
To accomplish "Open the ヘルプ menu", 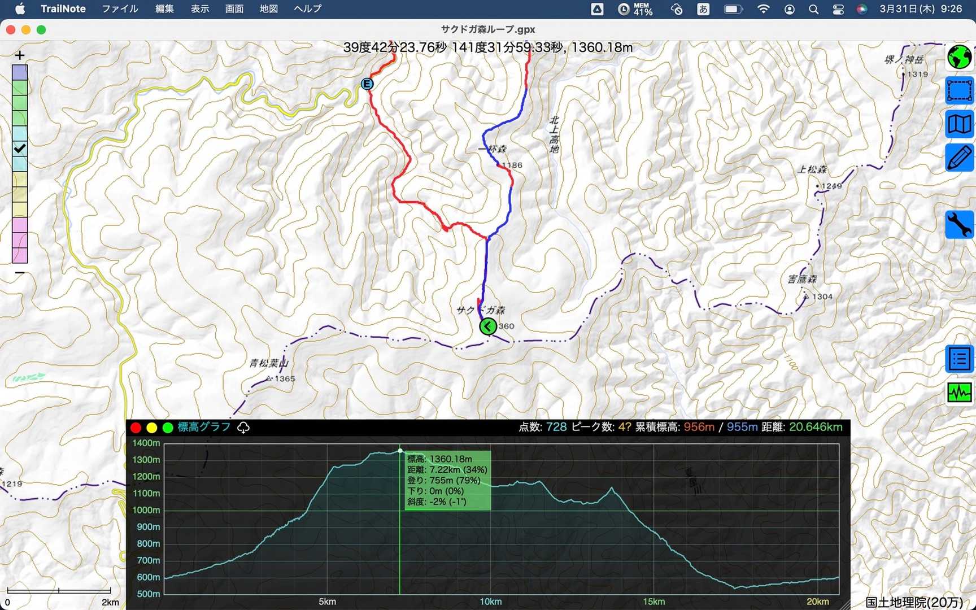I will [307, 9].
